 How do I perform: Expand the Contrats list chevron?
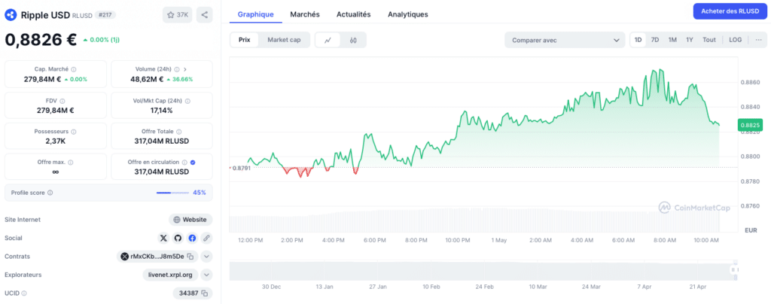pyautogui.click(x=206, y=257)
